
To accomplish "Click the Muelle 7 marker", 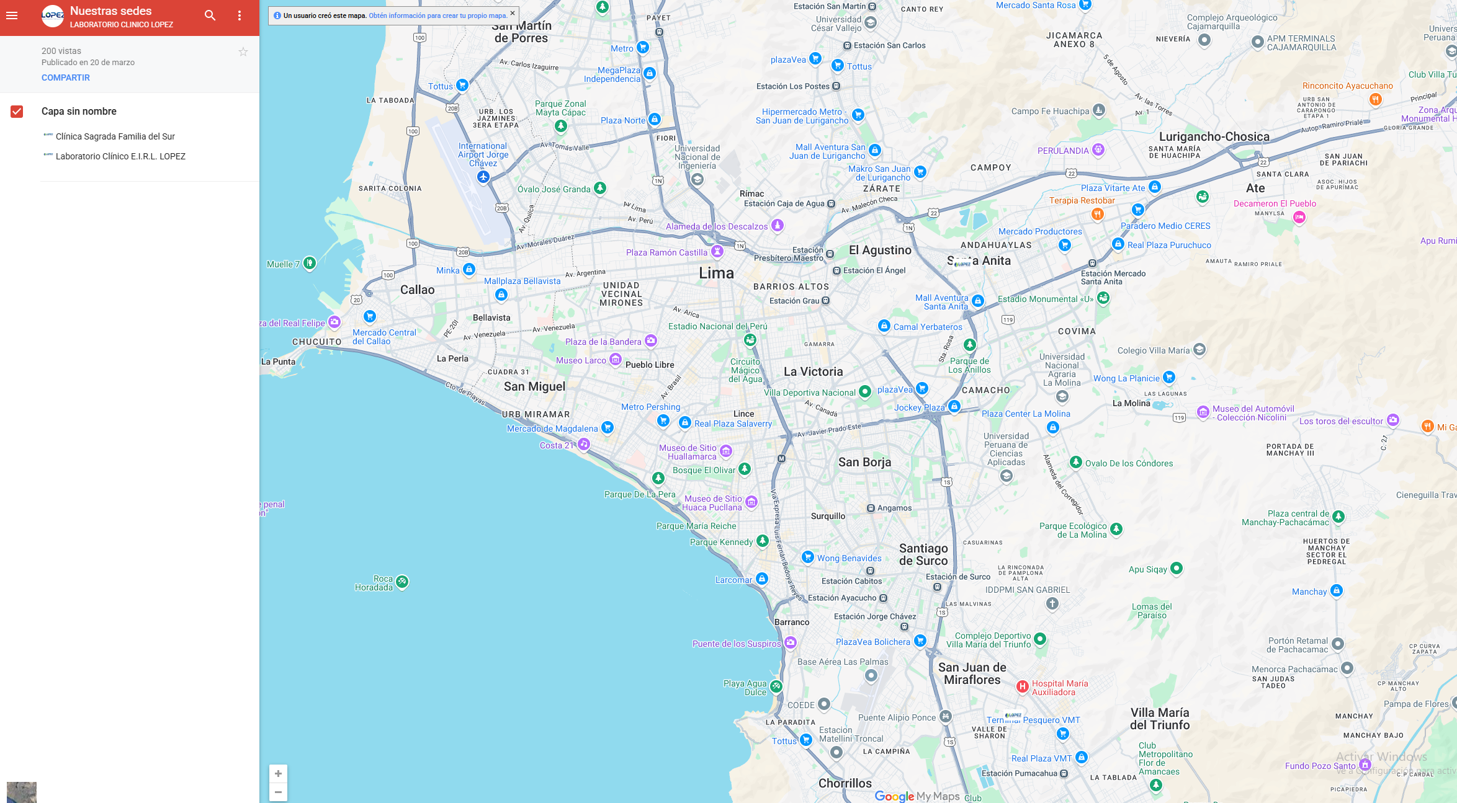I will (x=310, y=263).
